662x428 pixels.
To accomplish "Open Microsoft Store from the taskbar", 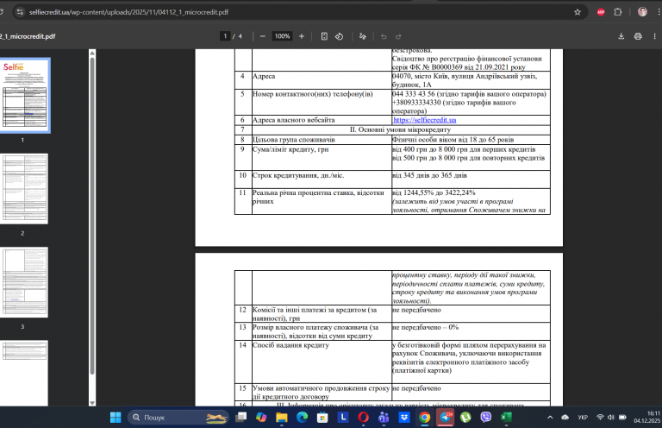I will click(x=322, y=418).
